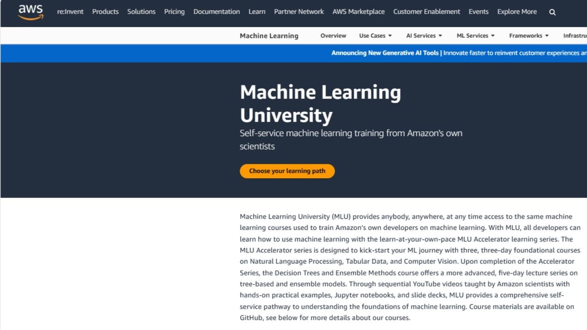This screenshot has height=330, width=587.
Task: Expand the AI Services dropdown
Action: tap(424, 36)
